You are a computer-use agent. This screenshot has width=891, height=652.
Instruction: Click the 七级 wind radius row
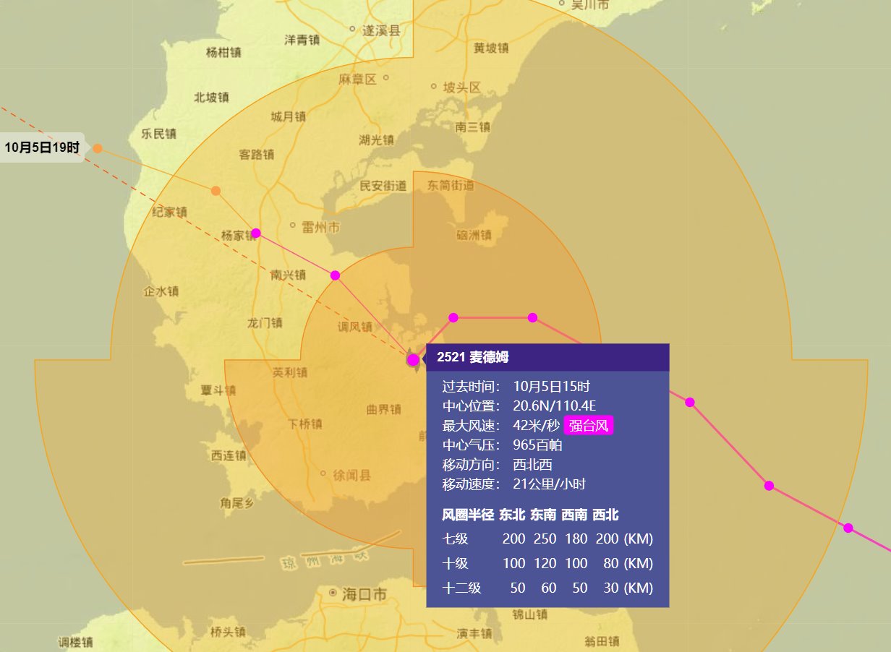pyautogui.click(x=547, y=539)
